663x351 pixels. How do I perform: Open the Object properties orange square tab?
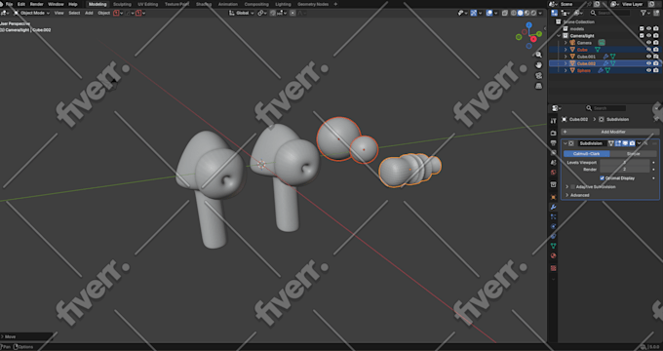[553, 197]
